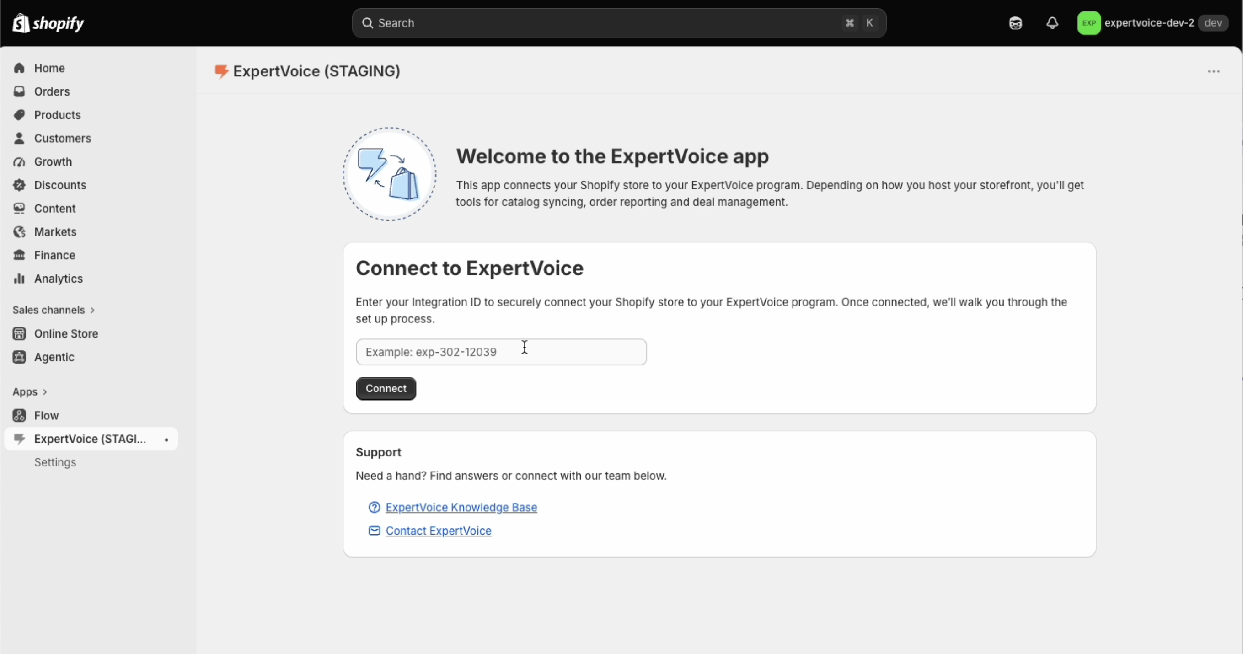This screenshot has height=654, width=1243.
Task: Open the three-dot app menu
Action: 1214,71
